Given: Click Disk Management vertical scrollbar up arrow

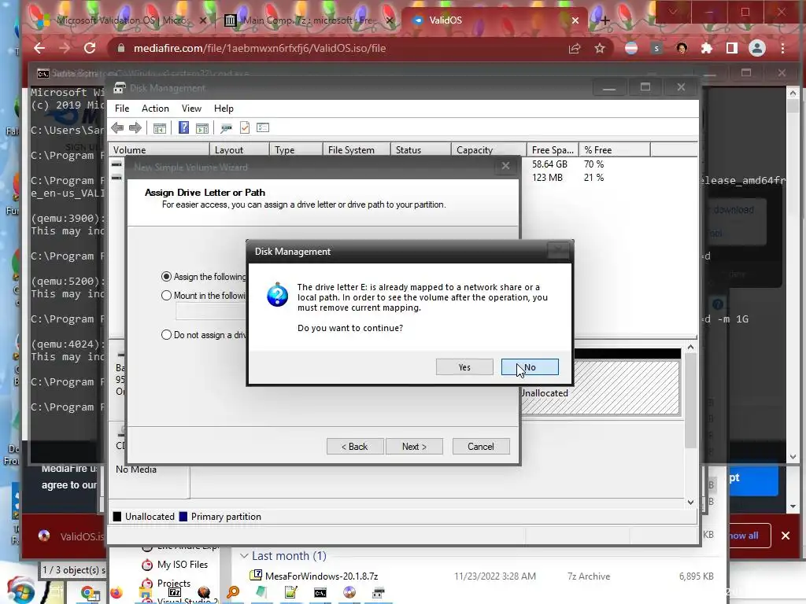Looking at the screenshot, I should pyautogui.click(x=690, y=347).
